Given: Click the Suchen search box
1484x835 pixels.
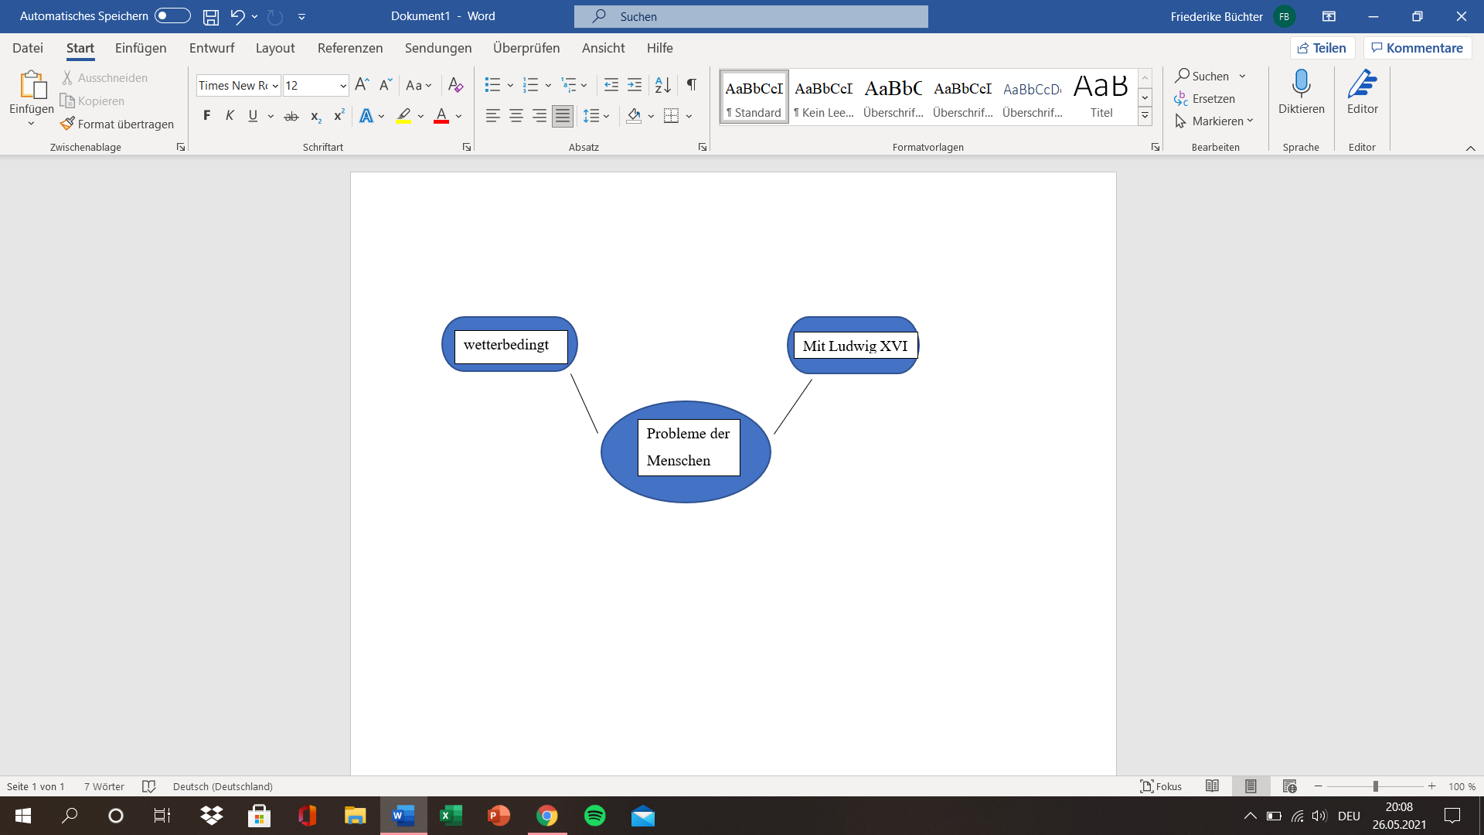Looking at the screenshot, I should click(x=751, y=16).
